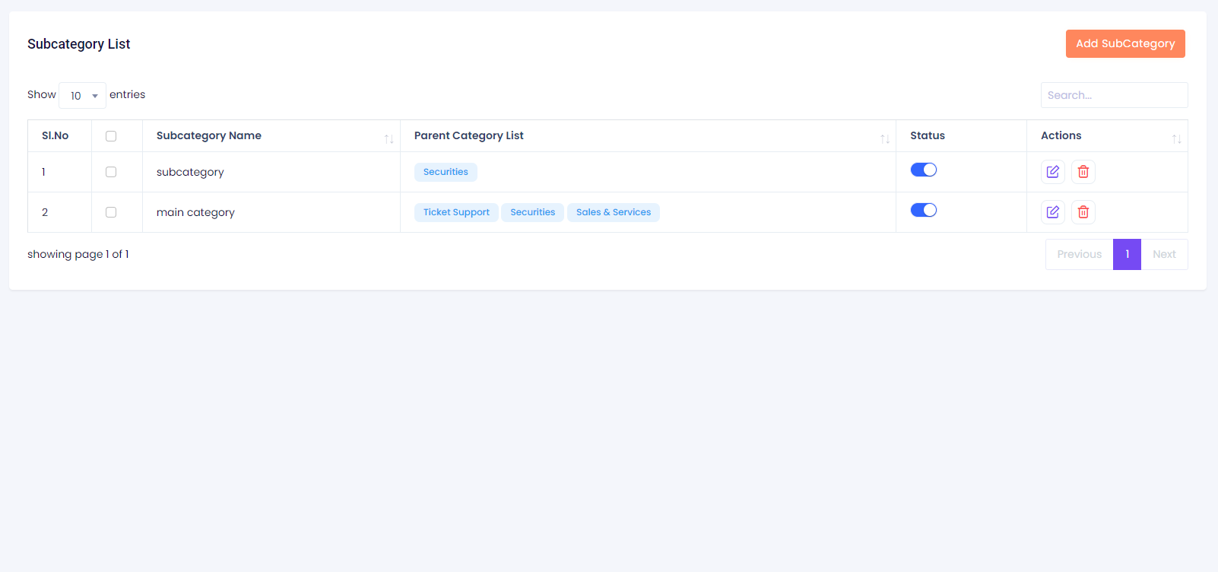
Task: Click the Add SubCategory button
Action: tap(1124, 43)
